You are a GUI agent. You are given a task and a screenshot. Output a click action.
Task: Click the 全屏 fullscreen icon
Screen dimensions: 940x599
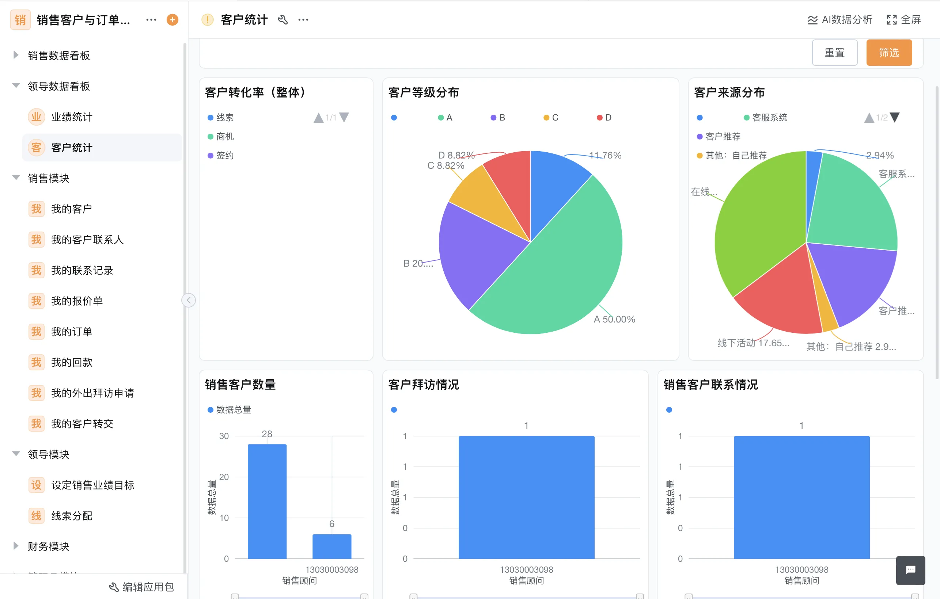pyautogui.click(x=892, y=19)
